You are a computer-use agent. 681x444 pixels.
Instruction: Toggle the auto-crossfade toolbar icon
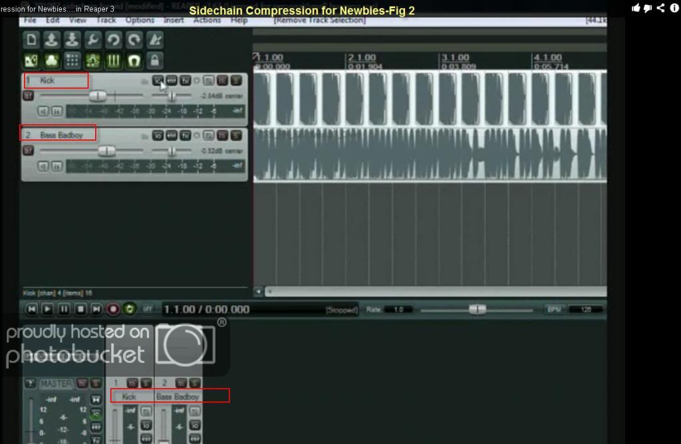(31, 60)
